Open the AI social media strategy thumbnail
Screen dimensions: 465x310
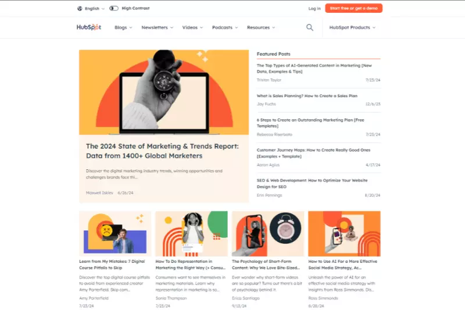(344, 233)
